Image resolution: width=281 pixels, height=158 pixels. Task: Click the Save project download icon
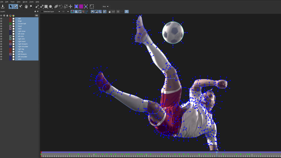pyautogui.click(x=3, y=6)
